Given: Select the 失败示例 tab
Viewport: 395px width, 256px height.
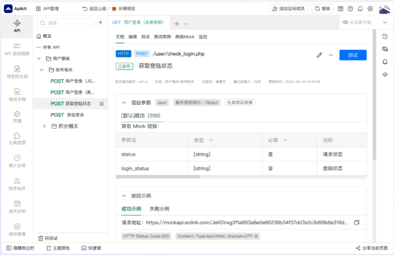Looking at the screenshot, I should (x=159, y=209).
